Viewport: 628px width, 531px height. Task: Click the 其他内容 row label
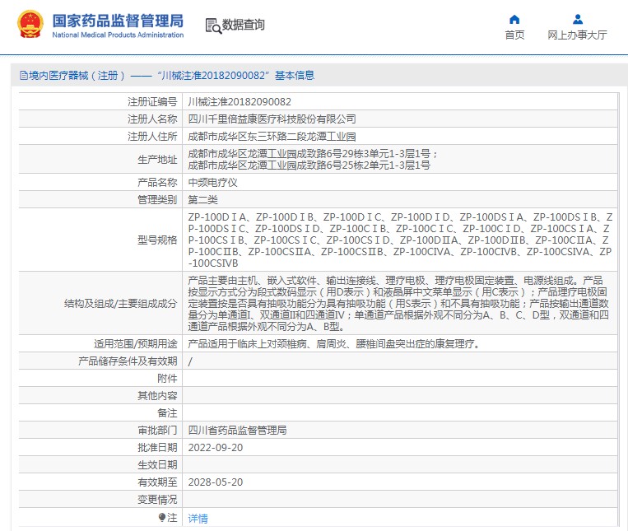[157, 396]
